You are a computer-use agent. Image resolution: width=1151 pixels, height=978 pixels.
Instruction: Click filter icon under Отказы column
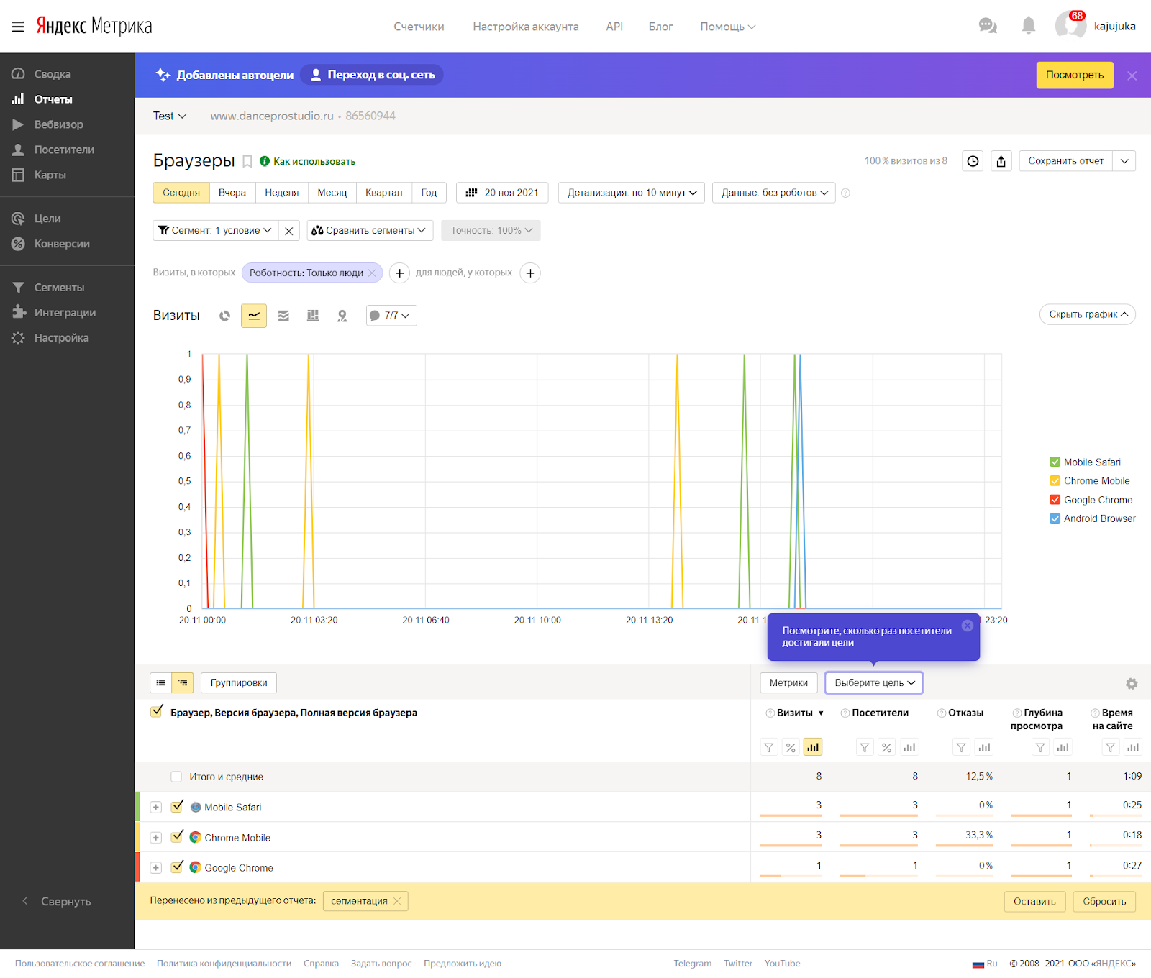961,748
